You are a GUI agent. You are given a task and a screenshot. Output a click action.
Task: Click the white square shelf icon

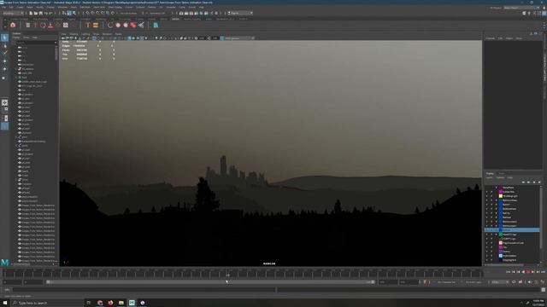[x=66, y=25]
